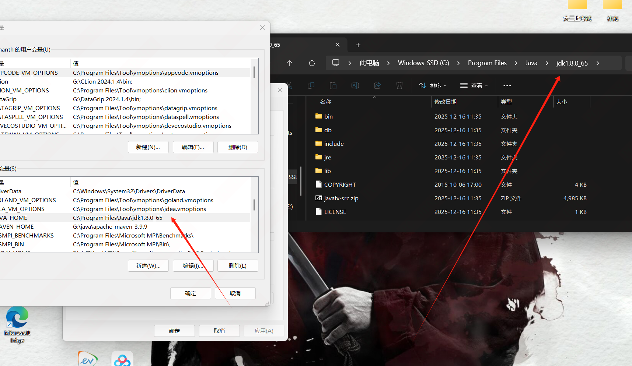This screenshot has height=366, width=632.
Task: Click 删除(L) for system variables
Action: (238, 265)
